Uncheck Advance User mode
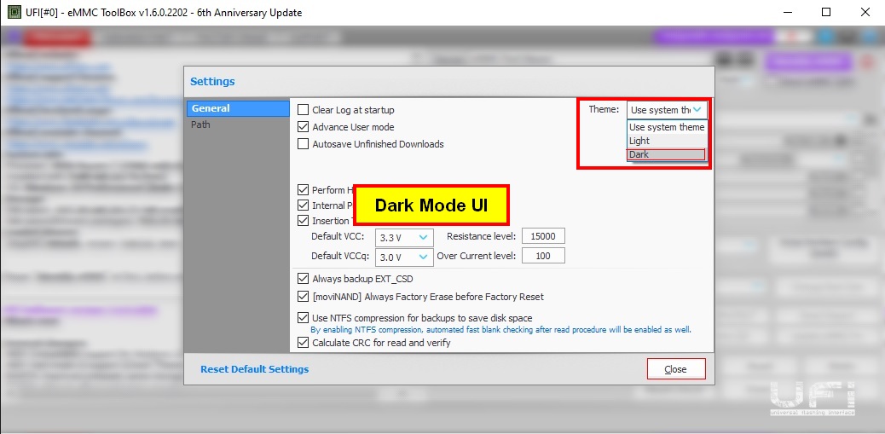The height and width of the screenshot is (434, 885). click(303, 127)
